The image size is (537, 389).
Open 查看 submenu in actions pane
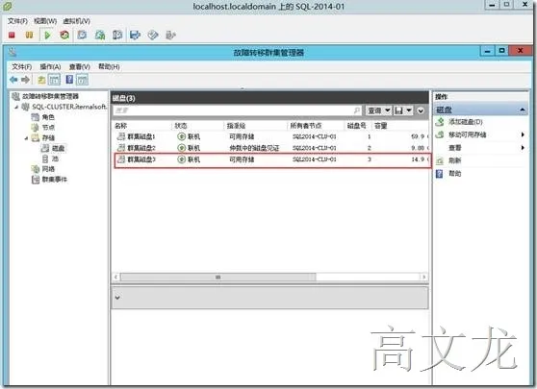click(x=455, y=148)
